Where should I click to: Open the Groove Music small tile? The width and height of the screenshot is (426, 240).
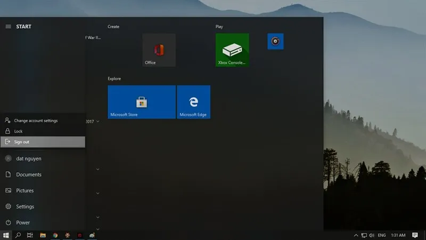[x=275, y=41]
